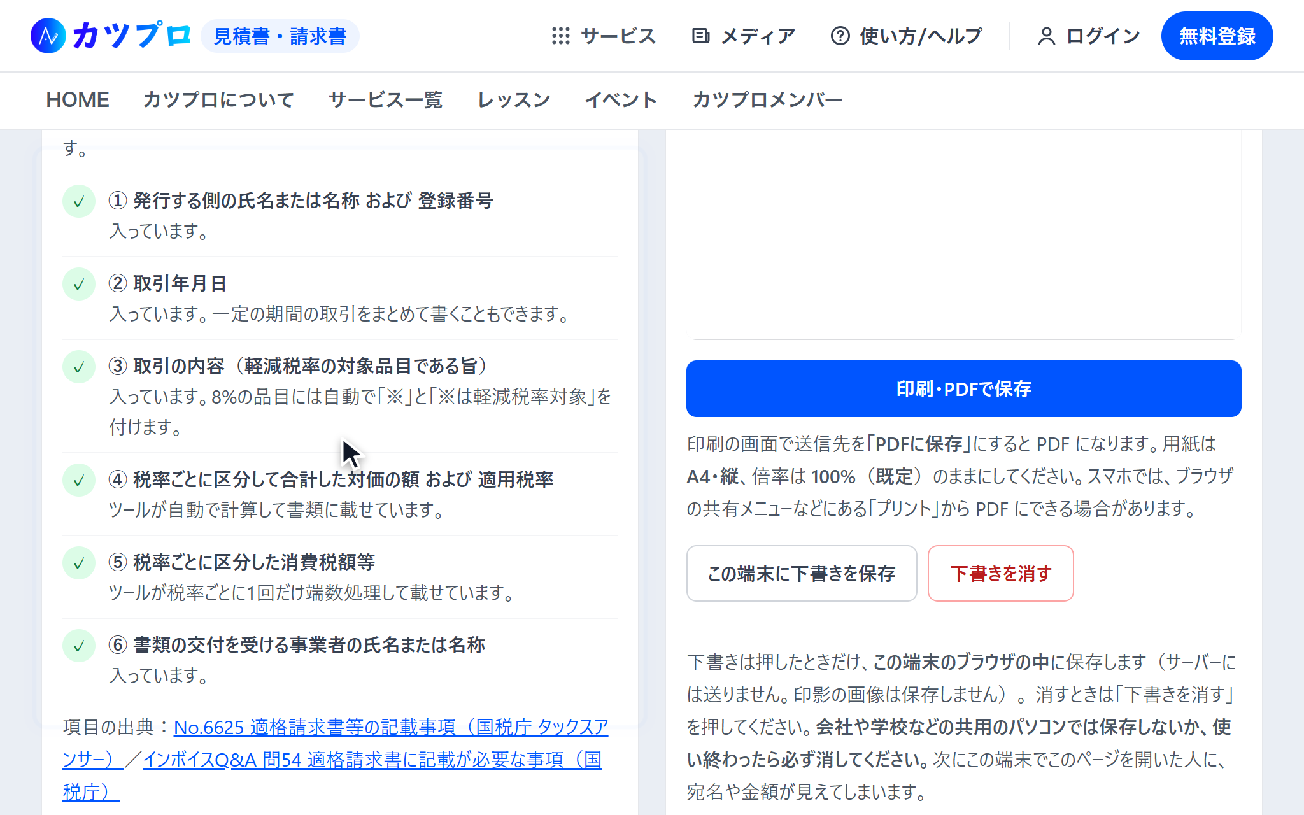Go to サービス一覧 page
The image size is (1304, 815).
(385, 100)
